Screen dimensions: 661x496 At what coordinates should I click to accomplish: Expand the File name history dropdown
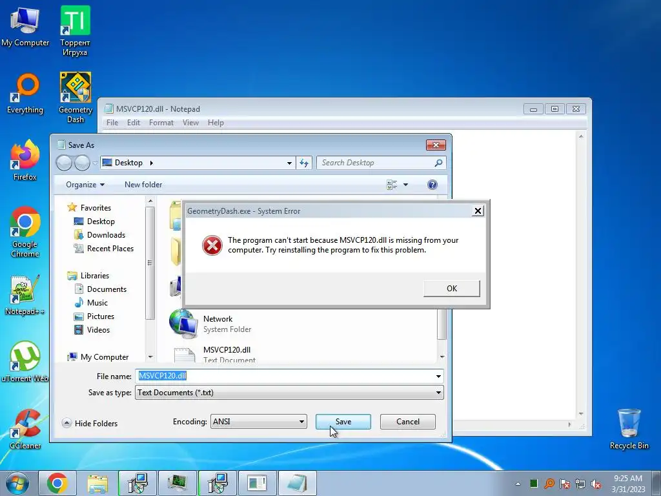(438, 377)
